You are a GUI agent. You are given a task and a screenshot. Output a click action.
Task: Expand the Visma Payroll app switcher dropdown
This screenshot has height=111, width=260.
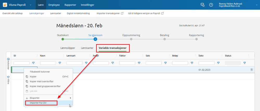point(30,5)
